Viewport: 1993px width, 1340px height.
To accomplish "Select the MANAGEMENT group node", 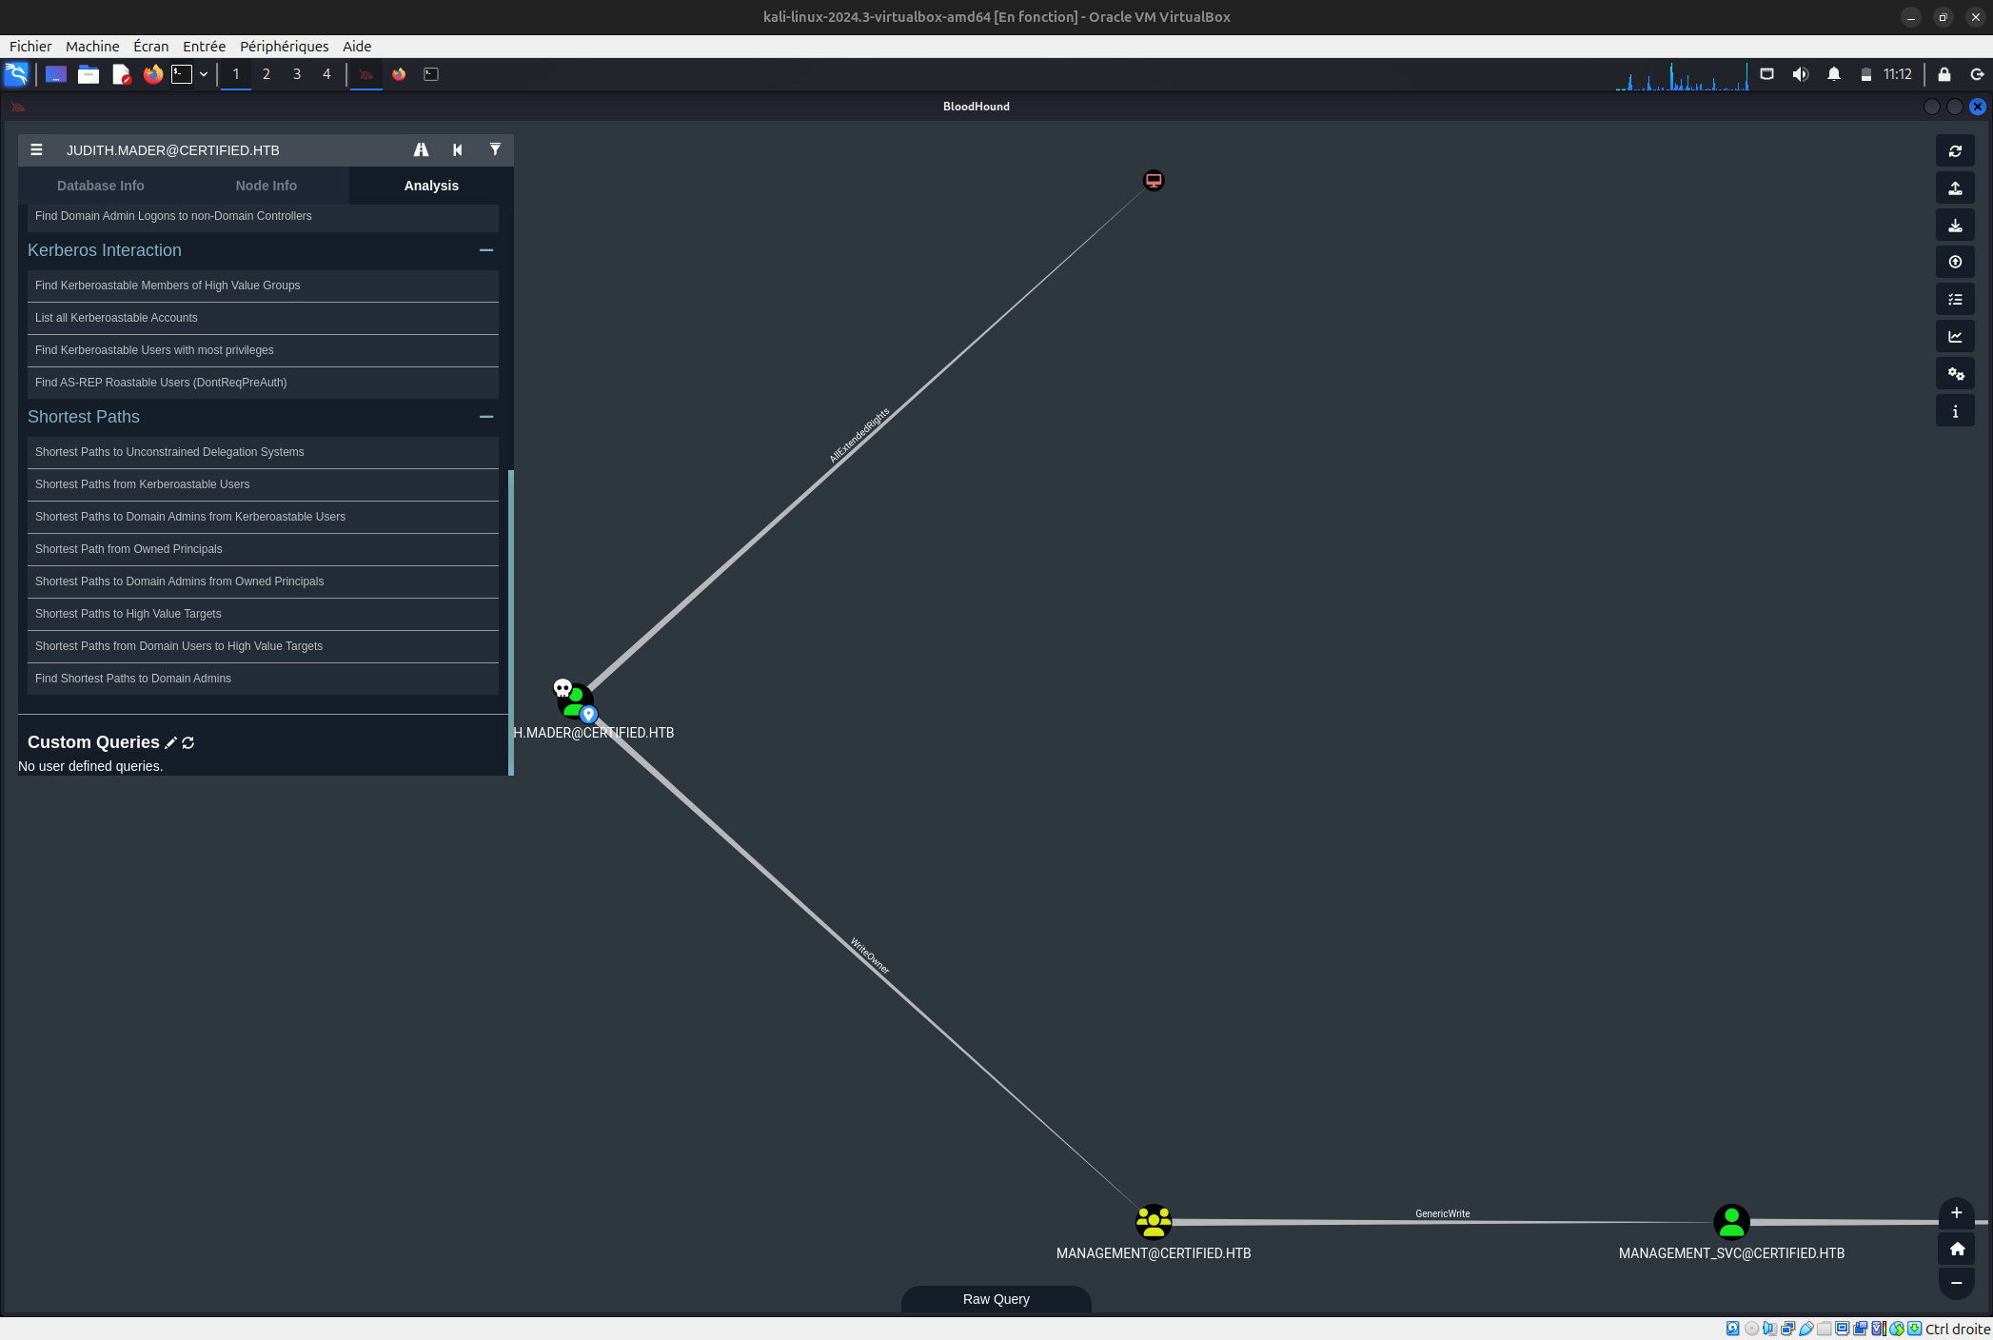I will click(x=1154, y=1222).
